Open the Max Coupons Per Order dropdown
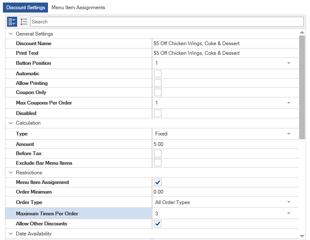 (x=288, y=103)
